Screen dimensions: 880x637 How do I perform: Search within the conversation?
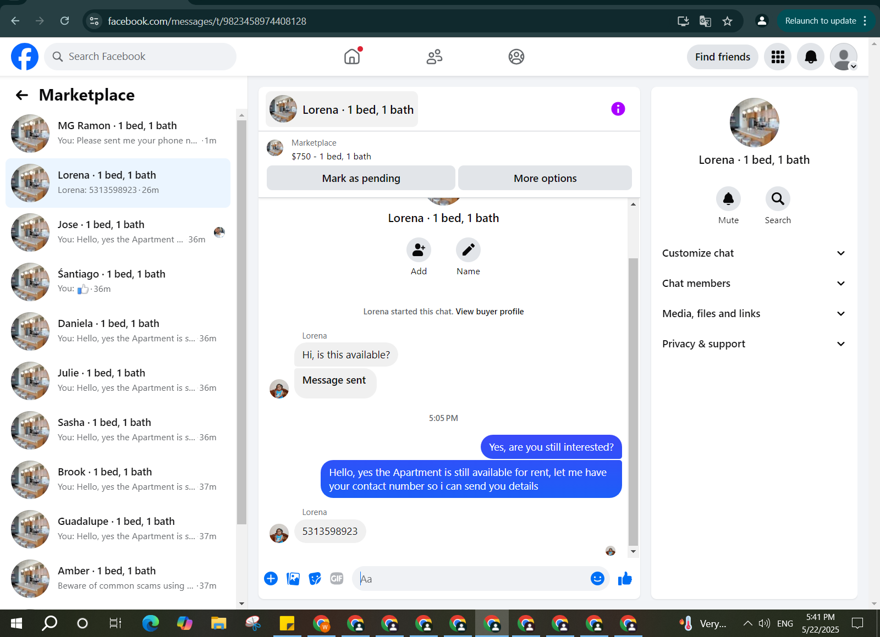point(778,198)
